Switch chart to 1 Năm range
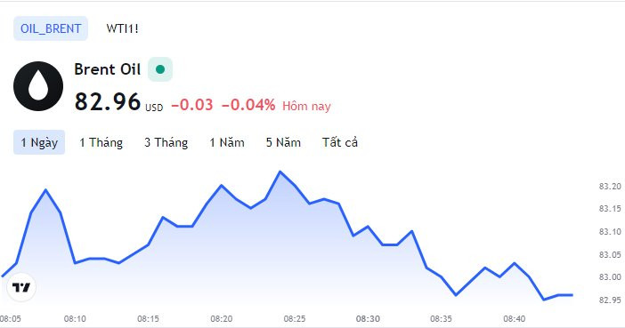The height and width of the screenshot is (328, 625). (x=227, y=142)
